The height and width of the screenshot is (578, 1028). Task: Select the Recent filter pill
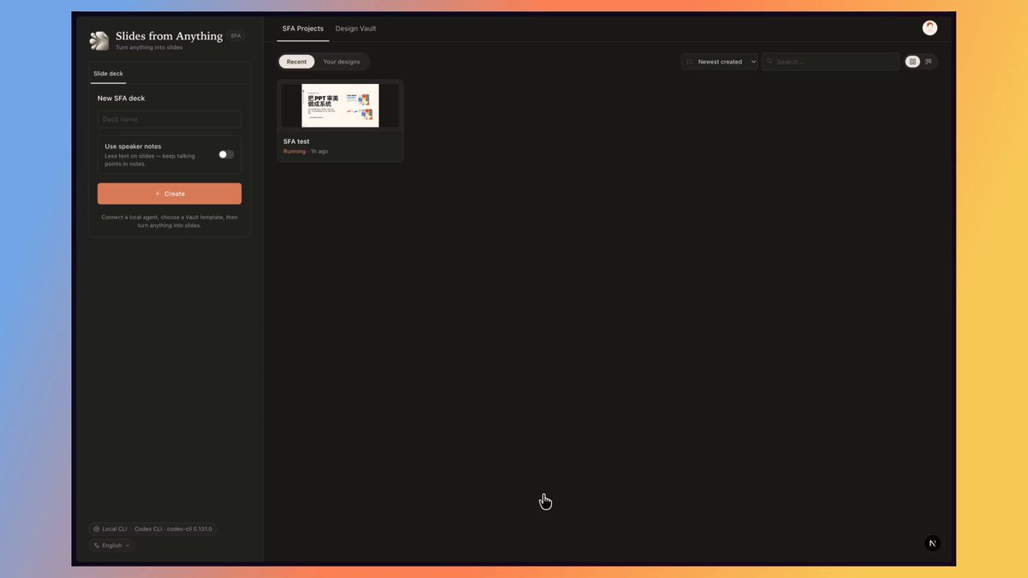tap(296, 62)
